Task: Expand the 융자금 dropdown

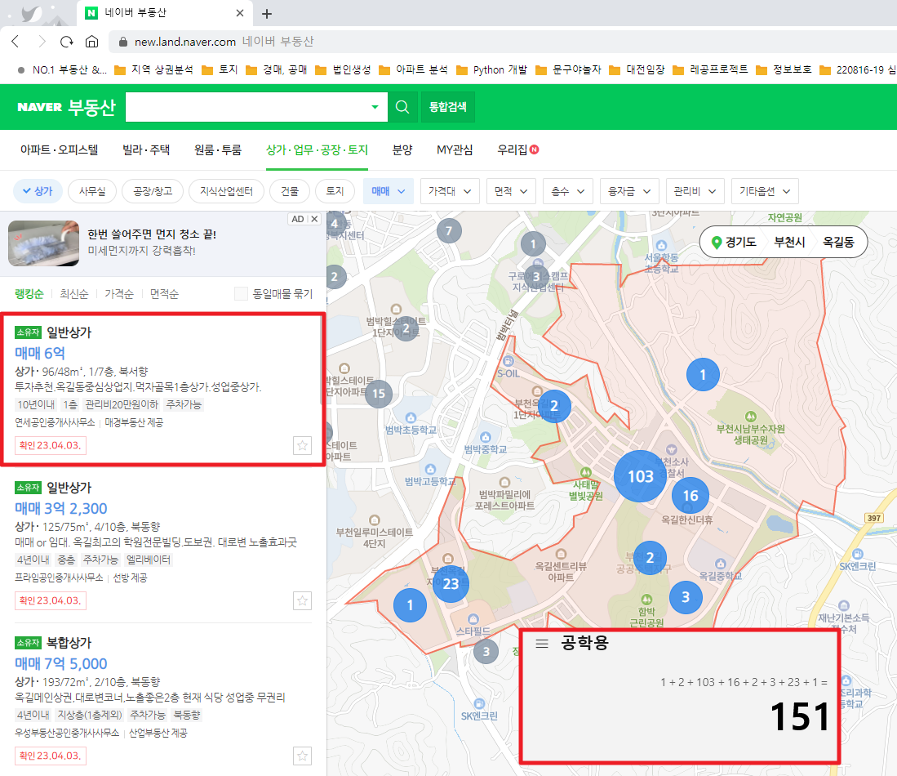Action: click(629, 191)
